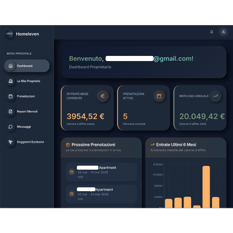This screenshot has height=233, width=233.
Task: Click the shortest bar in the revenue chart
Action: click(197, 207)
